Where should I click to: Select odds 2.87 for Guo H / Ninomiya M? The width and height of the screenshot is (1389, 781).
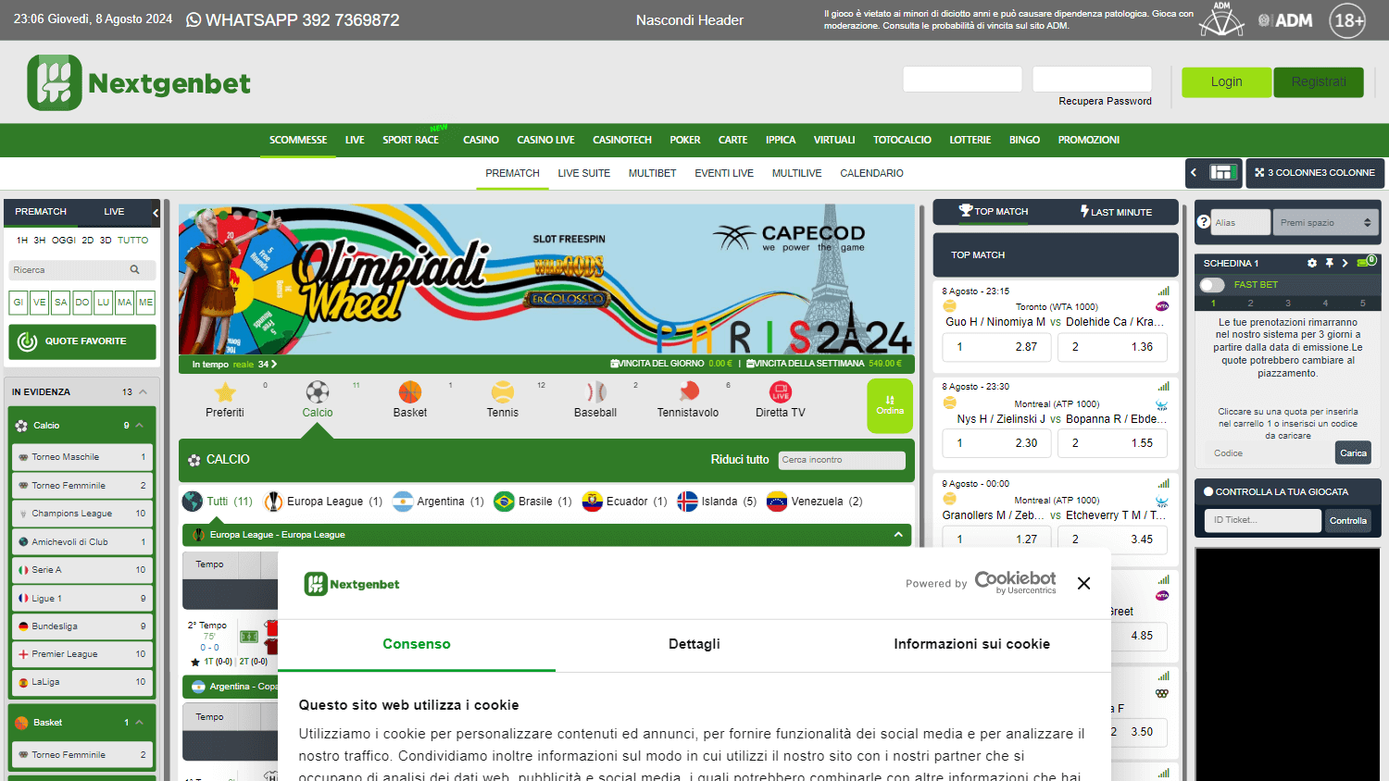click(x=998, y=347)
